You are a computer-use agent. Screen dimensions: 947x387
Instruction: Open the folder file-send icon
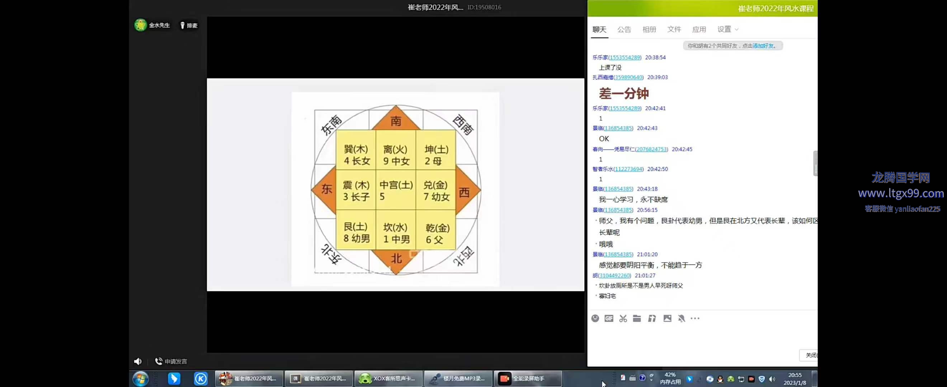(637, 318)
